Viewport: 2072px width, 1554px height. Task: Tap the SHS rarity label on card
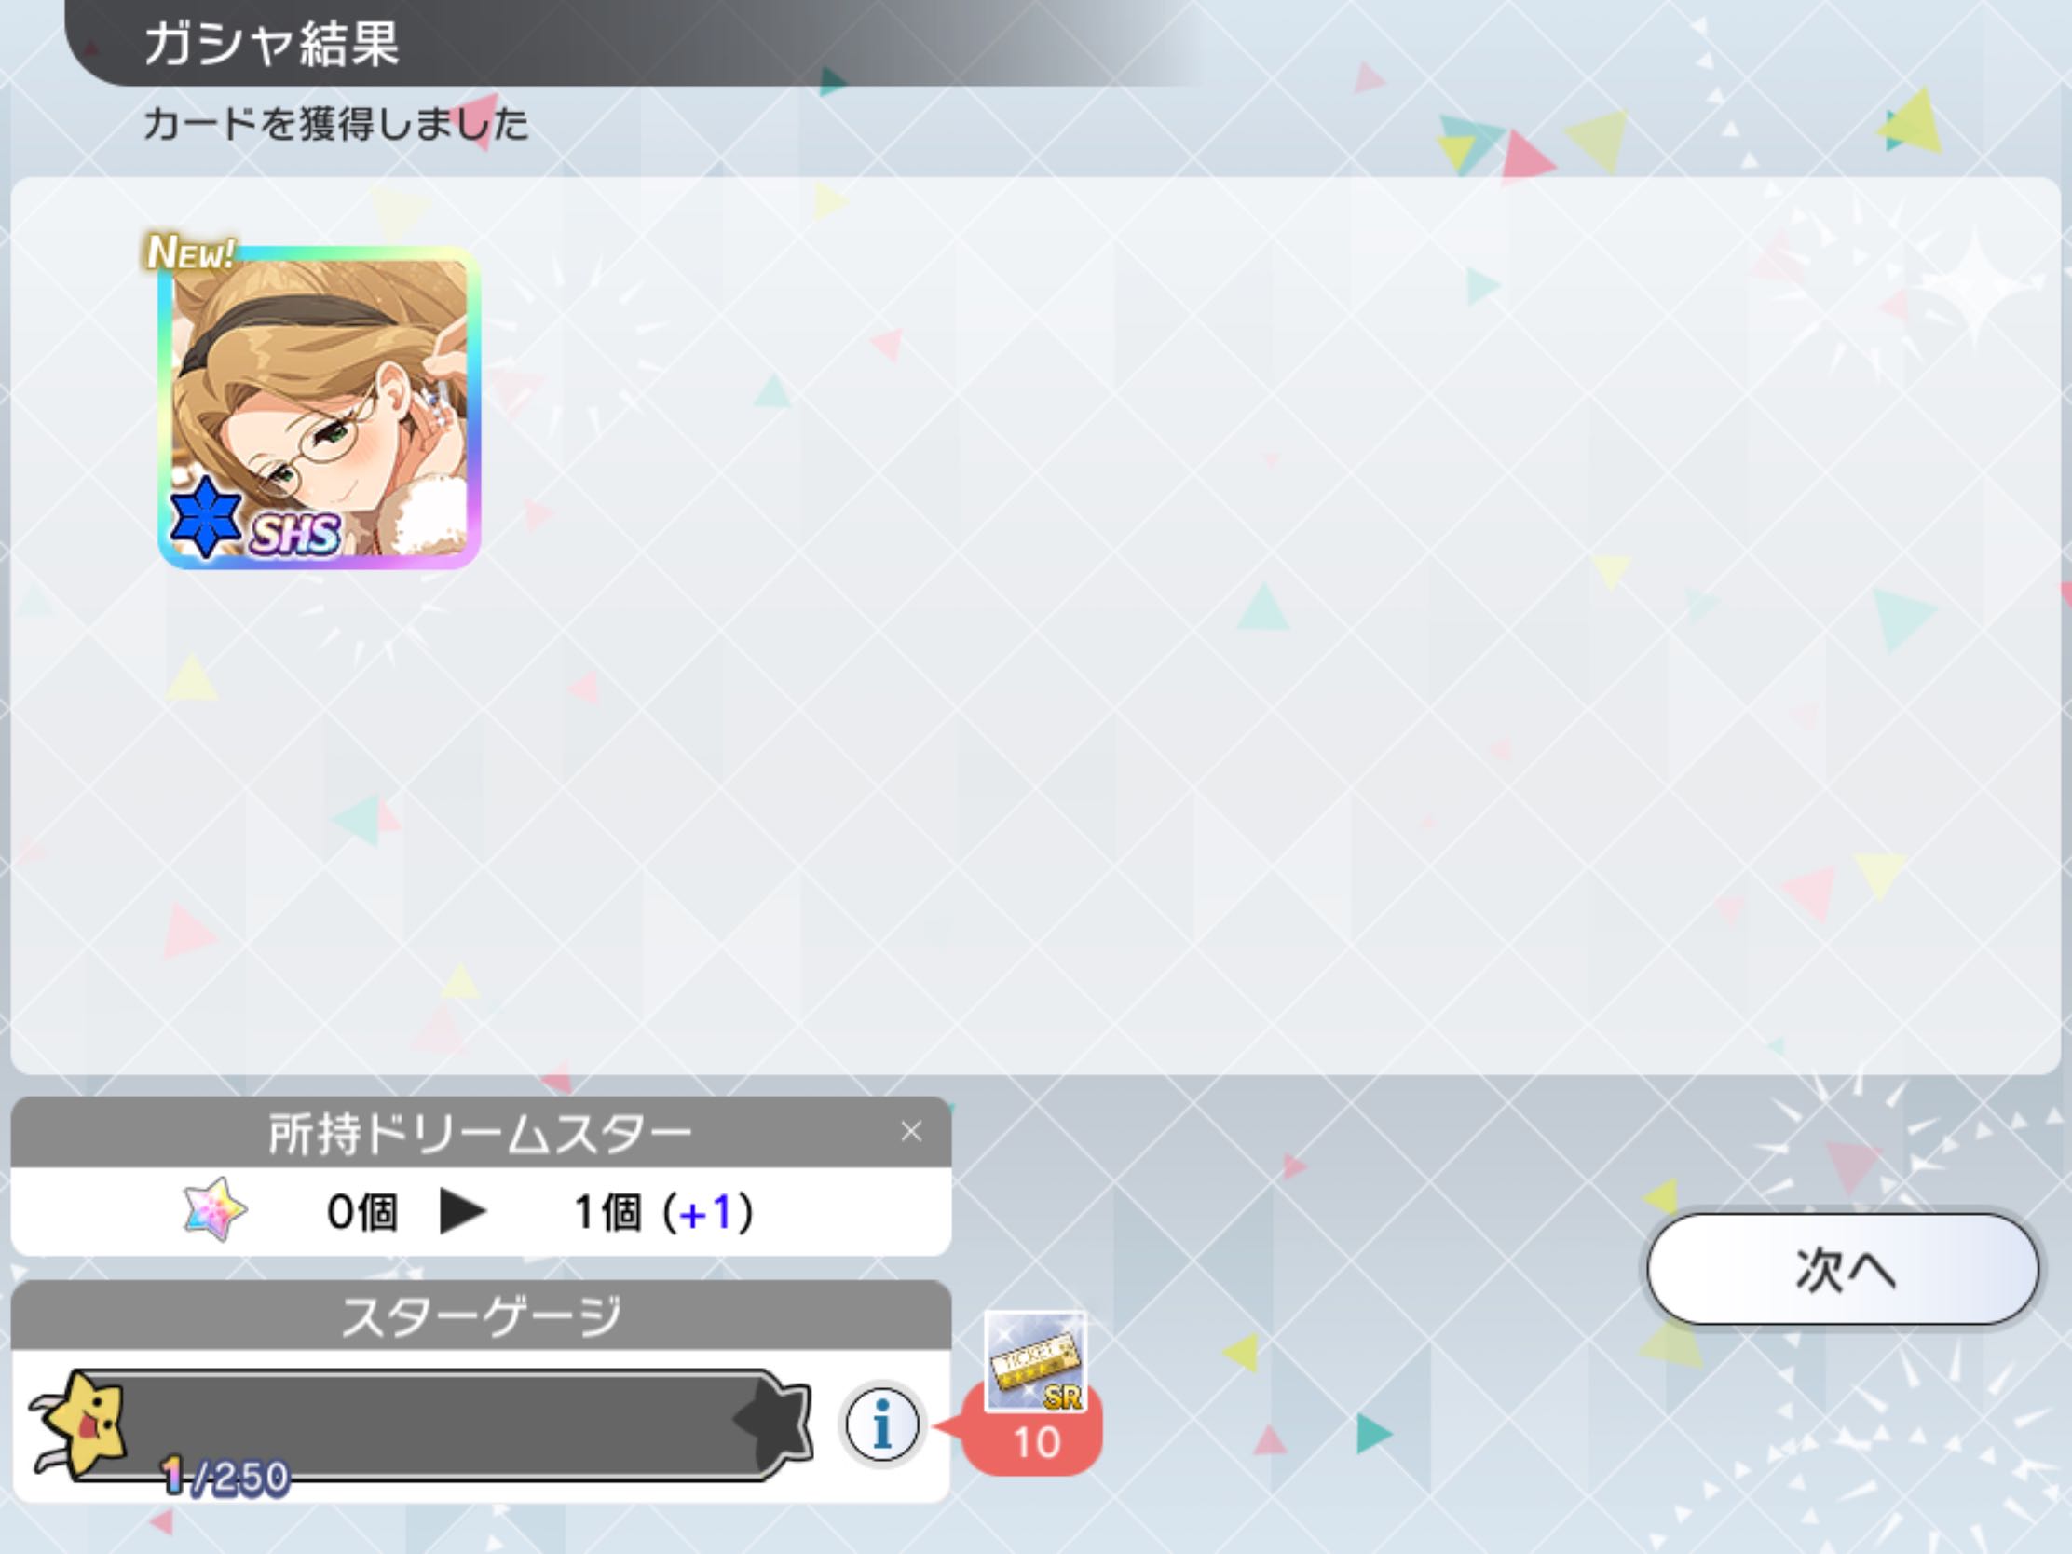pyautogui.click(x=294, y=534)
